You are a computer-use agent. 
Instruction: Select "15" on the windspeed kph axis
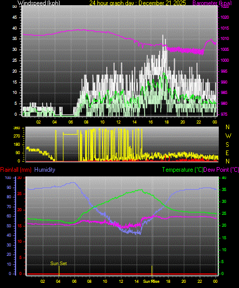[x=15, y=82]
